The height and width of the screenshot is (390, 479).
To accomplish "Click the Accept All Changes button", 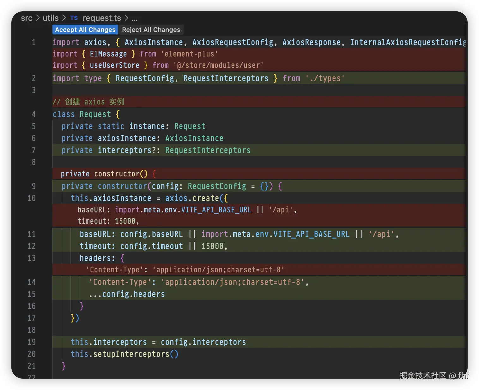I will point(85,30).
